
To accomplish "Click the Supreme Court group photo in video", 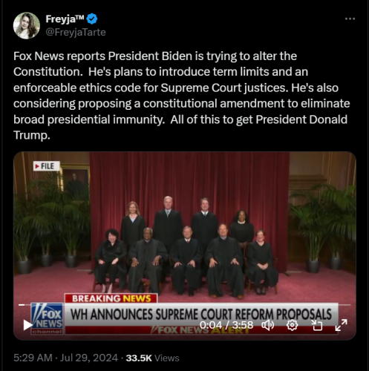I will pos(186,249).
